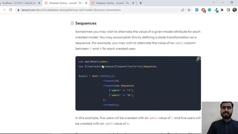This screenshot has height=134, width=238.
Task: Click the forward navigation arrow
Action: [4, 10]
